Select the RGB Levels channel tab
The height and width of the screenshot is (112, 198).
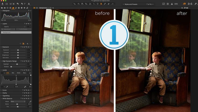8,73
